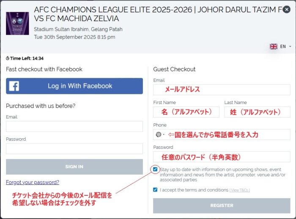Click the globe country icon in Phone field
Viewport: 296px width, 219px height.
159,135
